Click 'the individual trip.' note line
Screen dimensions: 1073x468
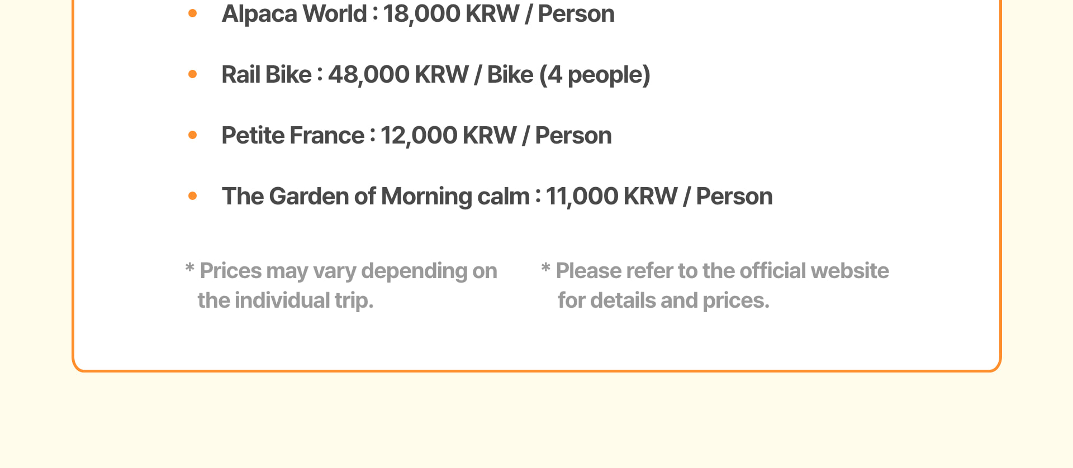(285, 300)
